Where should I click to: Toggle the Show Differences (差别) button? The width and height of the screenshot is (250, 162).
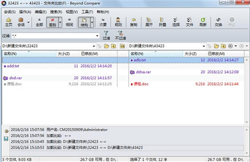click(52, 22)
